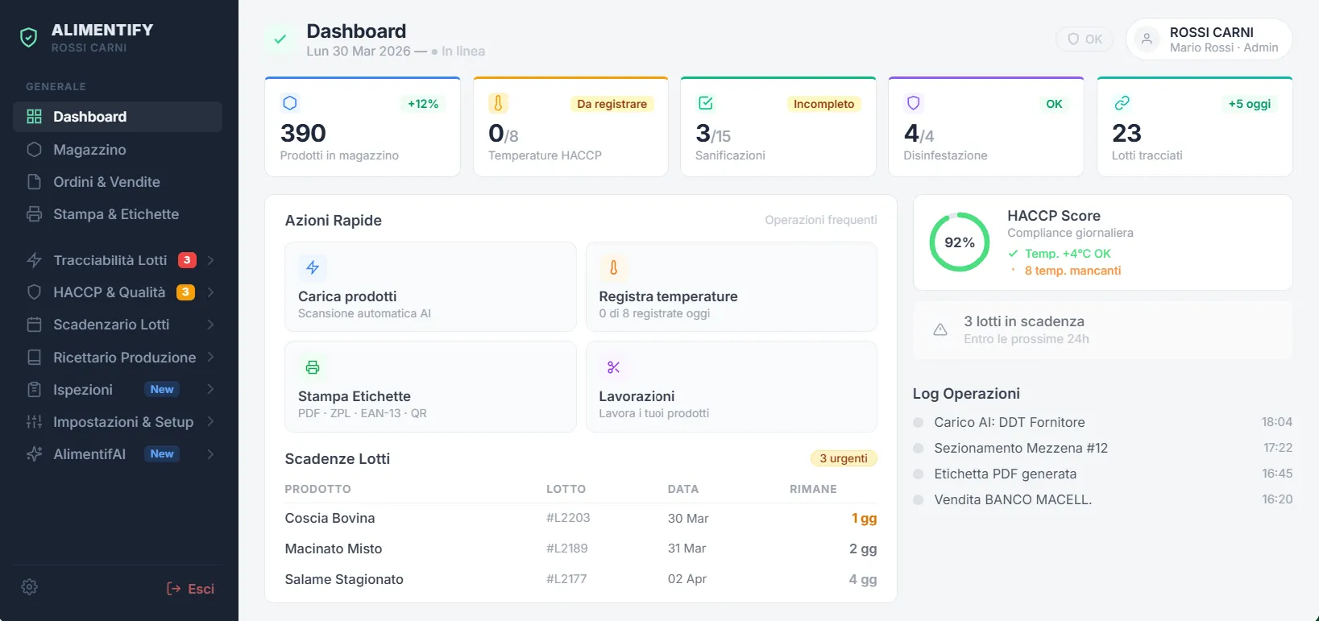The height and width of the screenshot is (621, 1319).
Task: Expand the Impostazioni & Setup chevron
Action: click(210, 422)
